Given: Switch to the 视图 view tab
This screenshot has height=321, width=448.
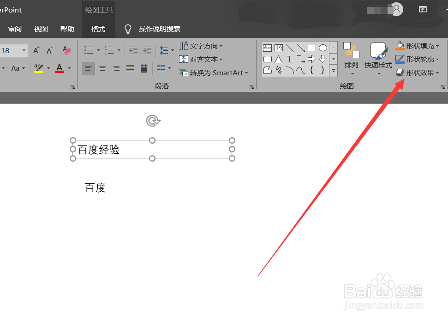Looking at the screenshot, I should tap(41, 29).
